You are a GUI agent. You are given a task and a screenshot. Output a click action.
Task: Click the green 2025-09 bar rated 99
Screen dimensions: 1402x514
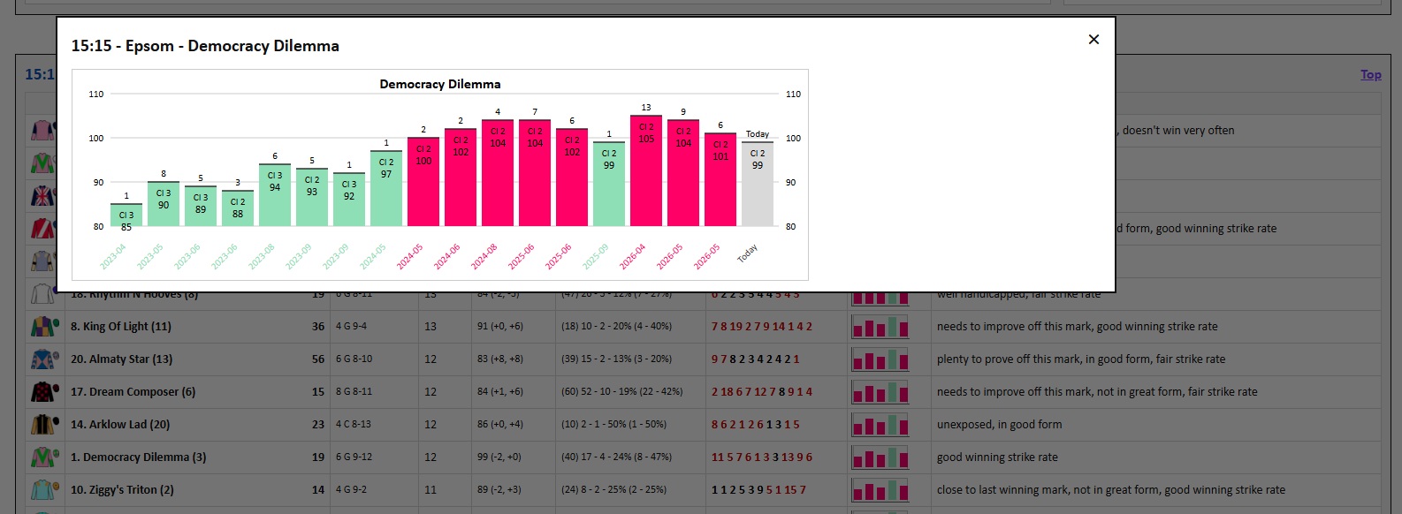pos(609,184)
